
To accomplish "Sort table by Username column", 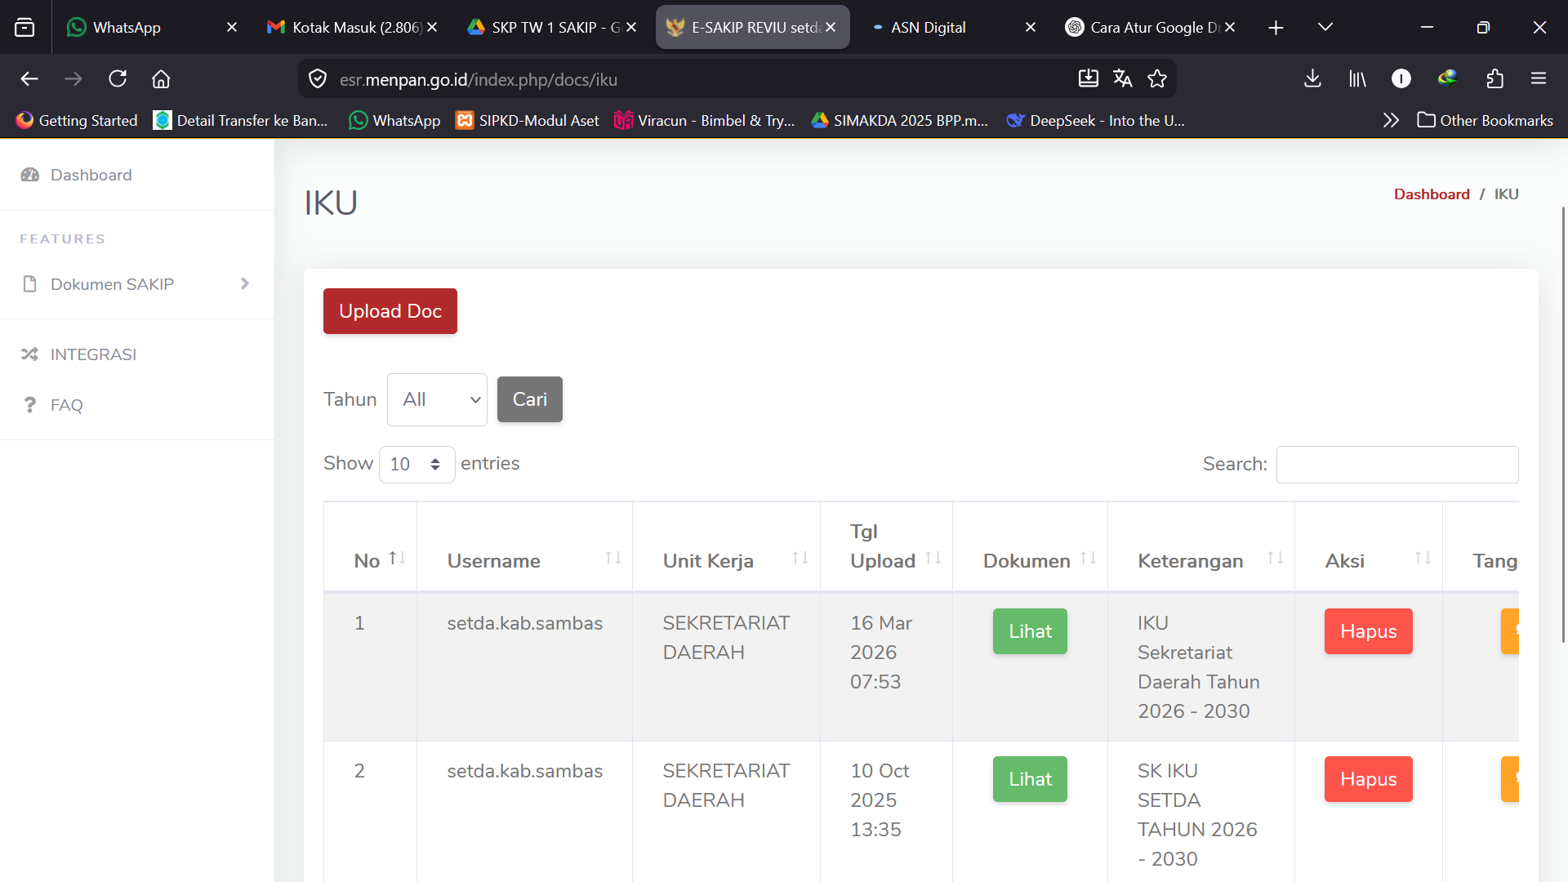I will pos(524,560).
